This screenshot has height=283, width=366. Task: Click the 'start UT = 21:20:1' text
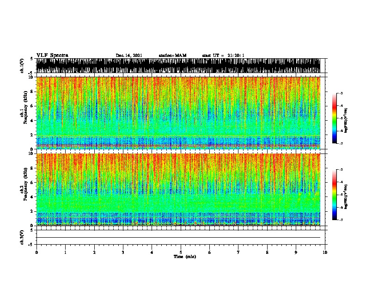click(223, 55)
